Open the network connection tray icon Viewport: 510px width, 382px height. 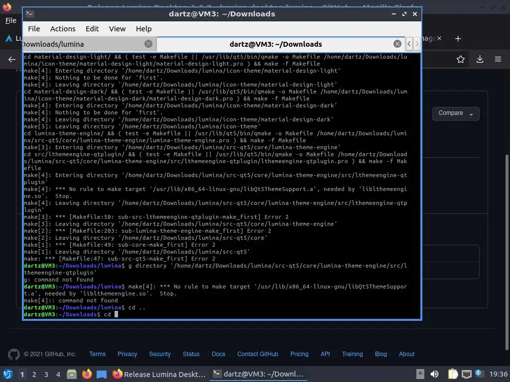(466, 374)
